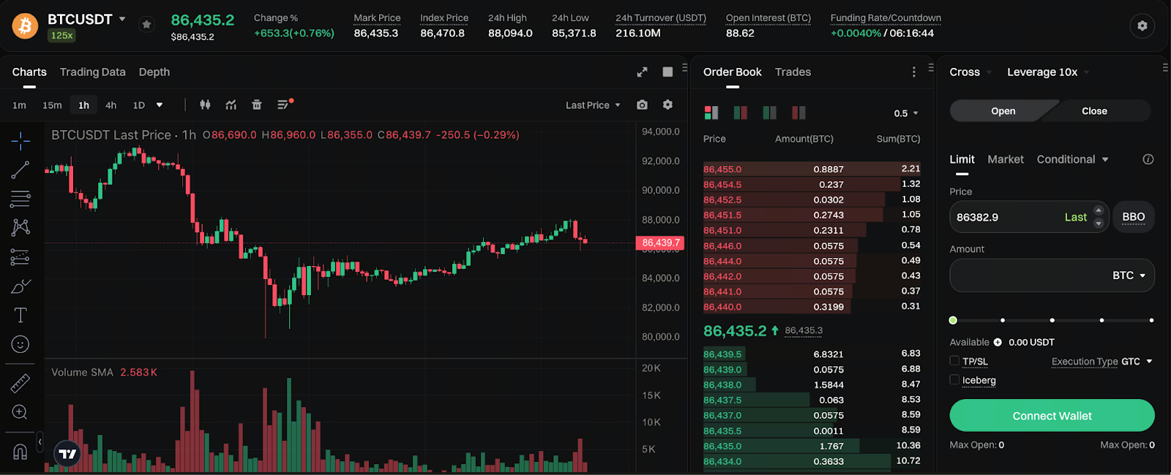The image size is (1171, 475).
Task: Switch to the Trading Data tab
Action: tap(93, 72)
